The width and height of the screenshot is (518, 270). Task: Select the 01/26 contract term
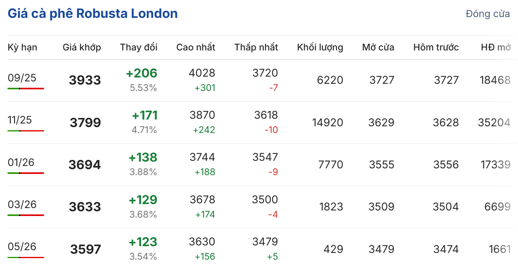[x=21, y=162]
